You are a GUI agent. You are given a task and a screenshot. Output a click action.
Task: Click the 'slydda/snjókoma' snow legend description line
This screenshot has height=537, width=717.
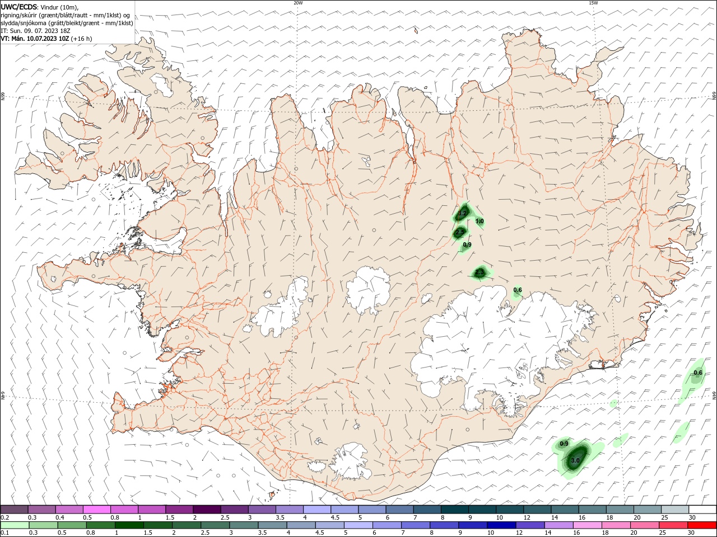click(x=67, y=23)
